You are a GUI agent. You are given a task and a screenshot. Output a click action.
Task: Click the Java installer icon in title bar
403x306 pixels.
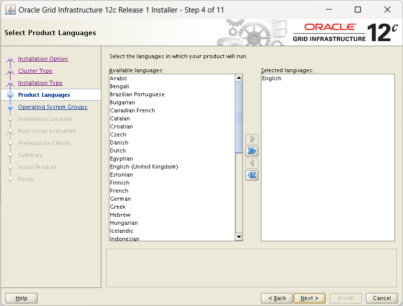pyautogui.click(x=10, y=10)
